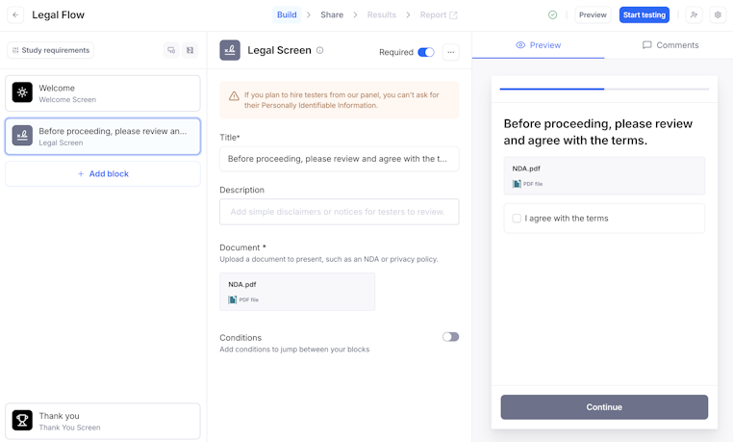
Task: Click the logic flow icon beside Study requirements
Action: [171, 50]
